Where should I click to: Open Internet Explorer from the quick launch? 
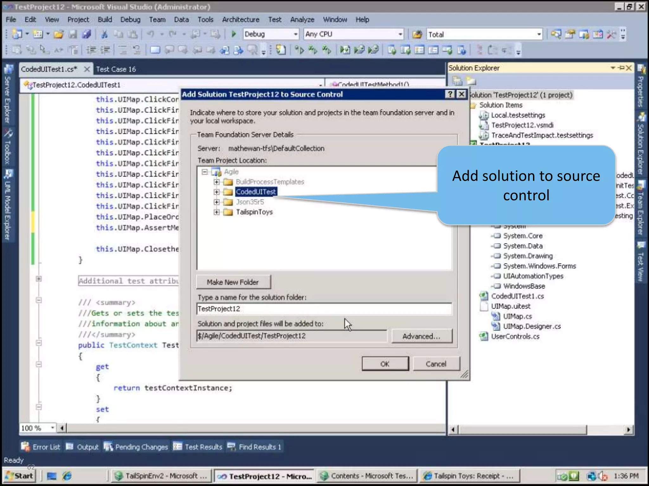click(x=67, y=476)
